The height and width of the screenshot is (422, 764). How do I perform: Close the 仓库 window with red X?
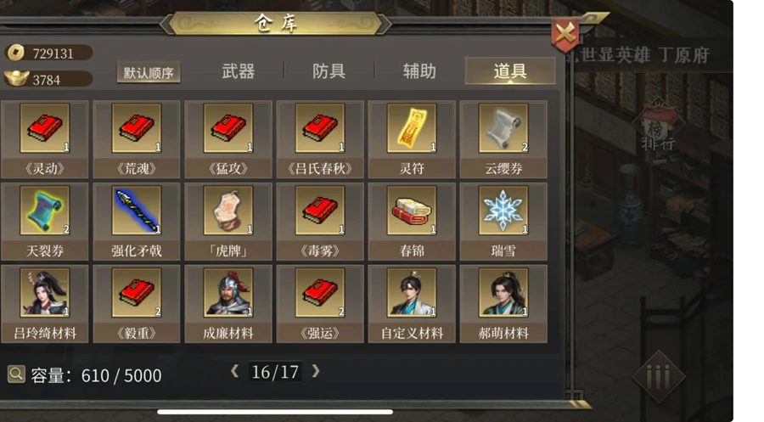click(x=565, y=34)
